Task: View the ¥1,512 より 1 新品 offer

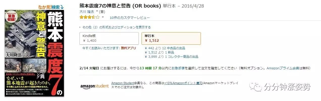Action: (159, 53)
